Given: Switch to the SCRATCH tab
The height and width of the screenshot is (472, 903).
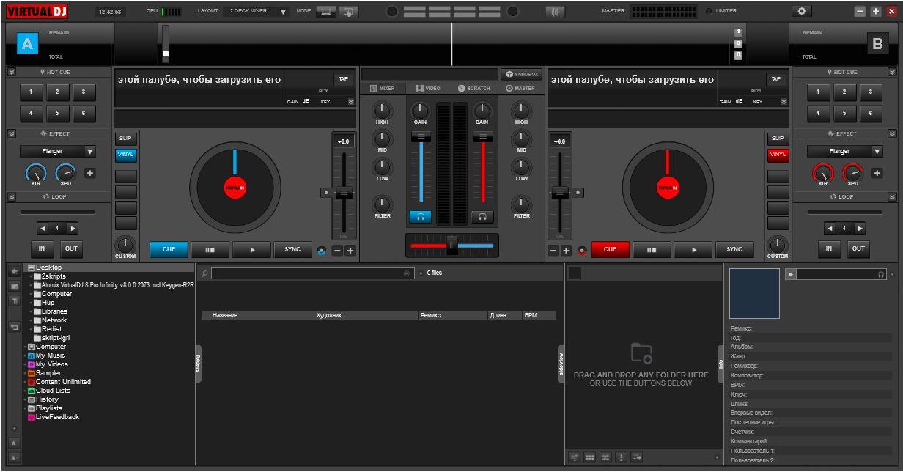Looking at the screenshot, I should pyautogui.click(x=474, y=88).
